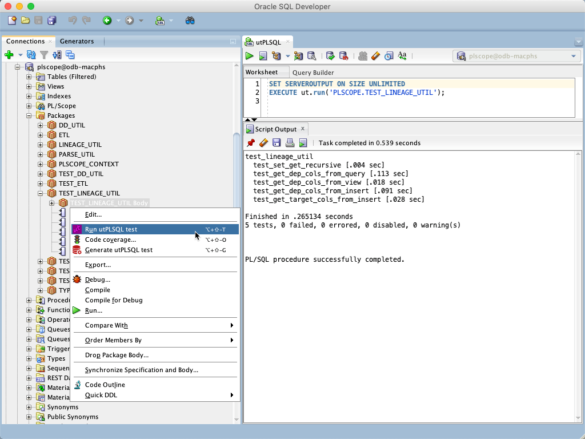Commit the transaction using the database check icon
This screenshot has height=439, width=585.
point(330,56)
